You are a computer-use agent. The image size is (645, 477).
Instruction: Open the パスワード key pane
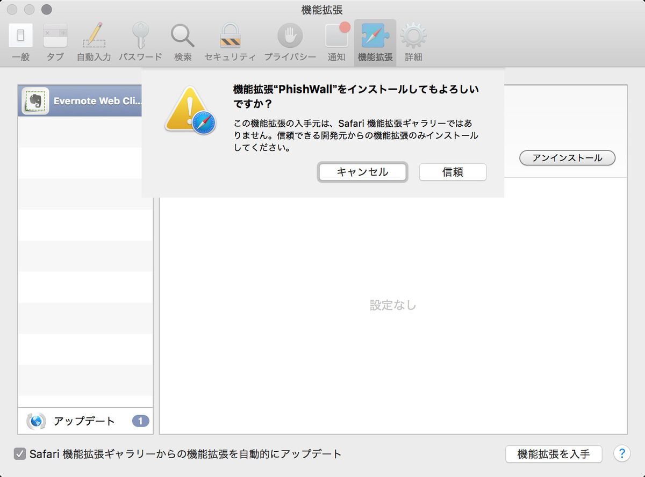pos(140,42)
